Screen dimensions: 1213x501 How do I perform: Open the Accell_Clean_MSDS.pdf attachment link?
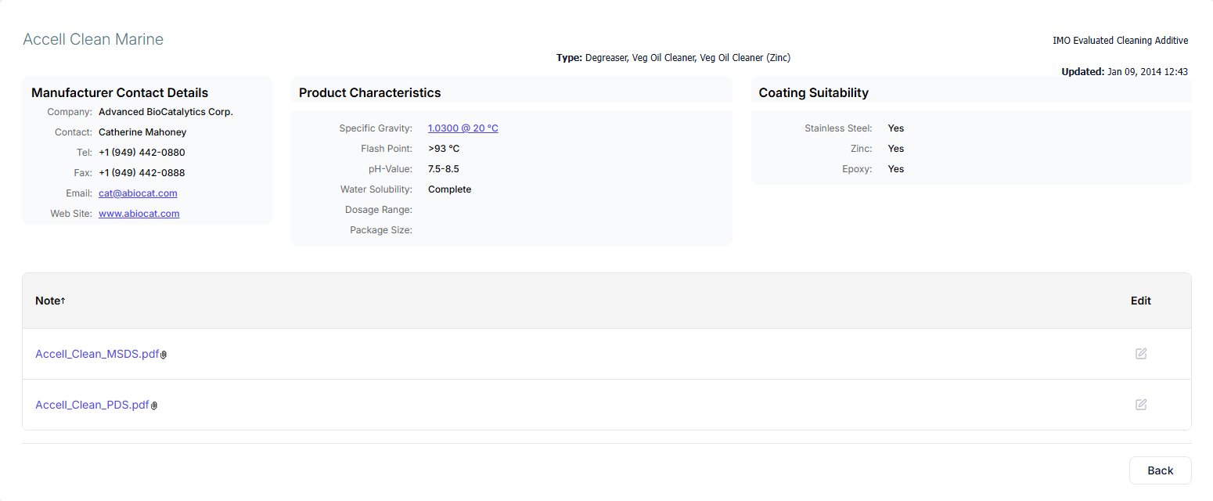click(x=97, y=354)
